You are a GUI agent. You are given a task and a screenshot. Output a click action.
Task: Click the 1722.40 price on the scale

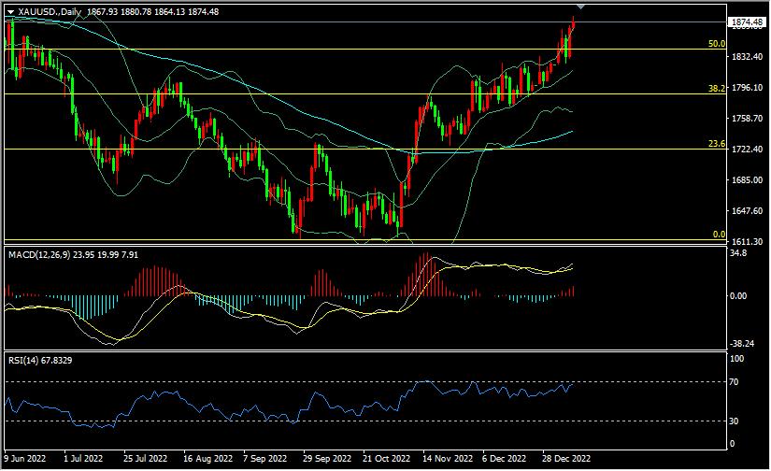(747, 150)
